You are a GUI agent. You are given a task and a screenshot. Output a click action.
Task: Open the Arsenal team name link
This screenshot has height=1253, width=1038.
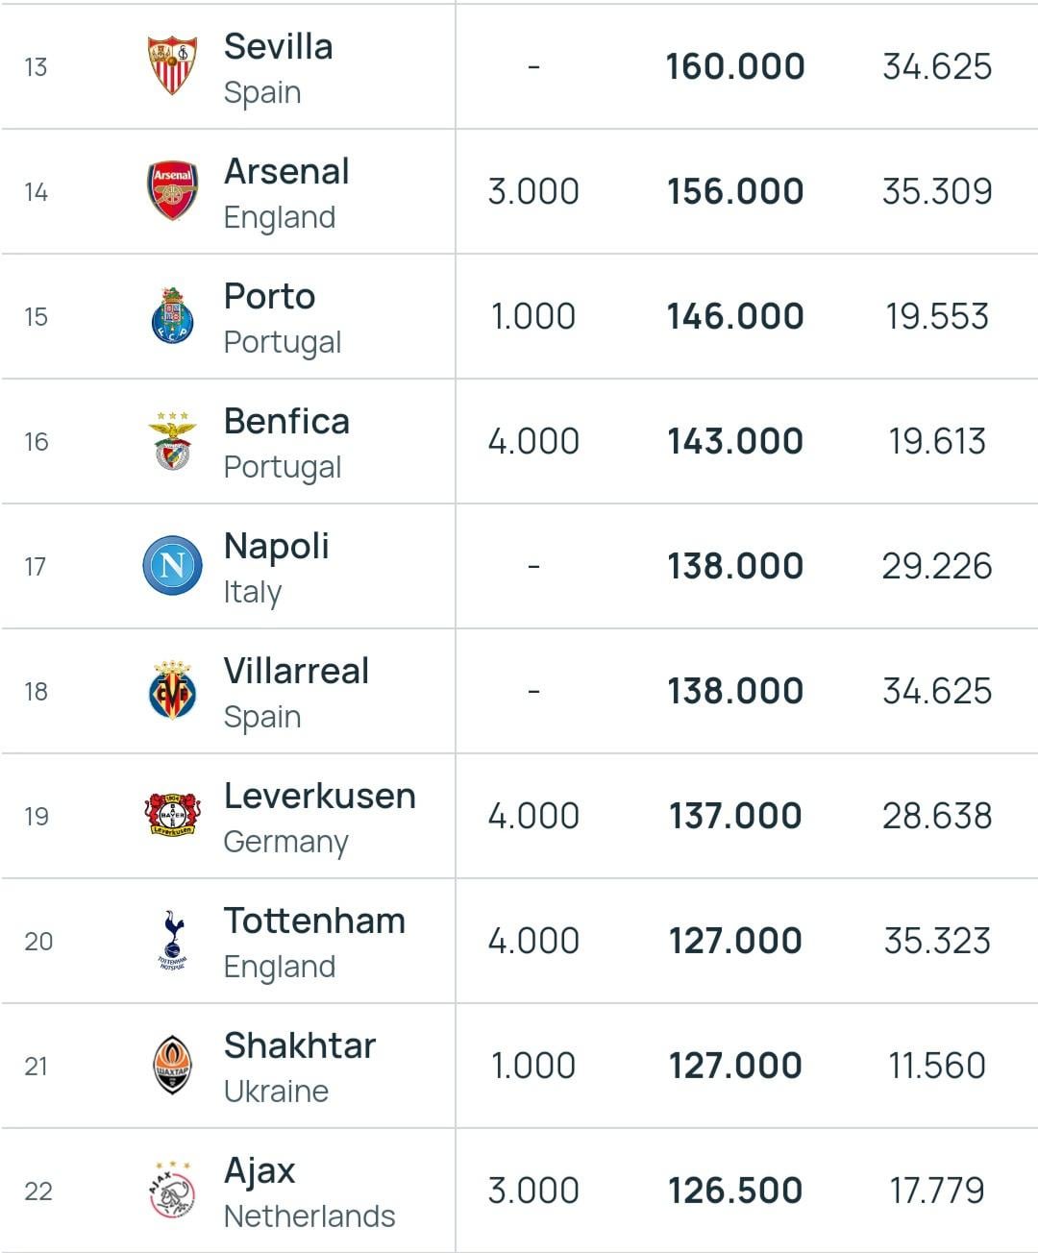tap(286, 172)
